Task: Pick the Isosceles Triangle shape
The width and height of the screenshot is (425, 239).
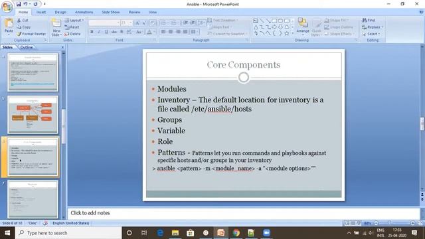Action: pyautogui.click(x=256, y=27)
